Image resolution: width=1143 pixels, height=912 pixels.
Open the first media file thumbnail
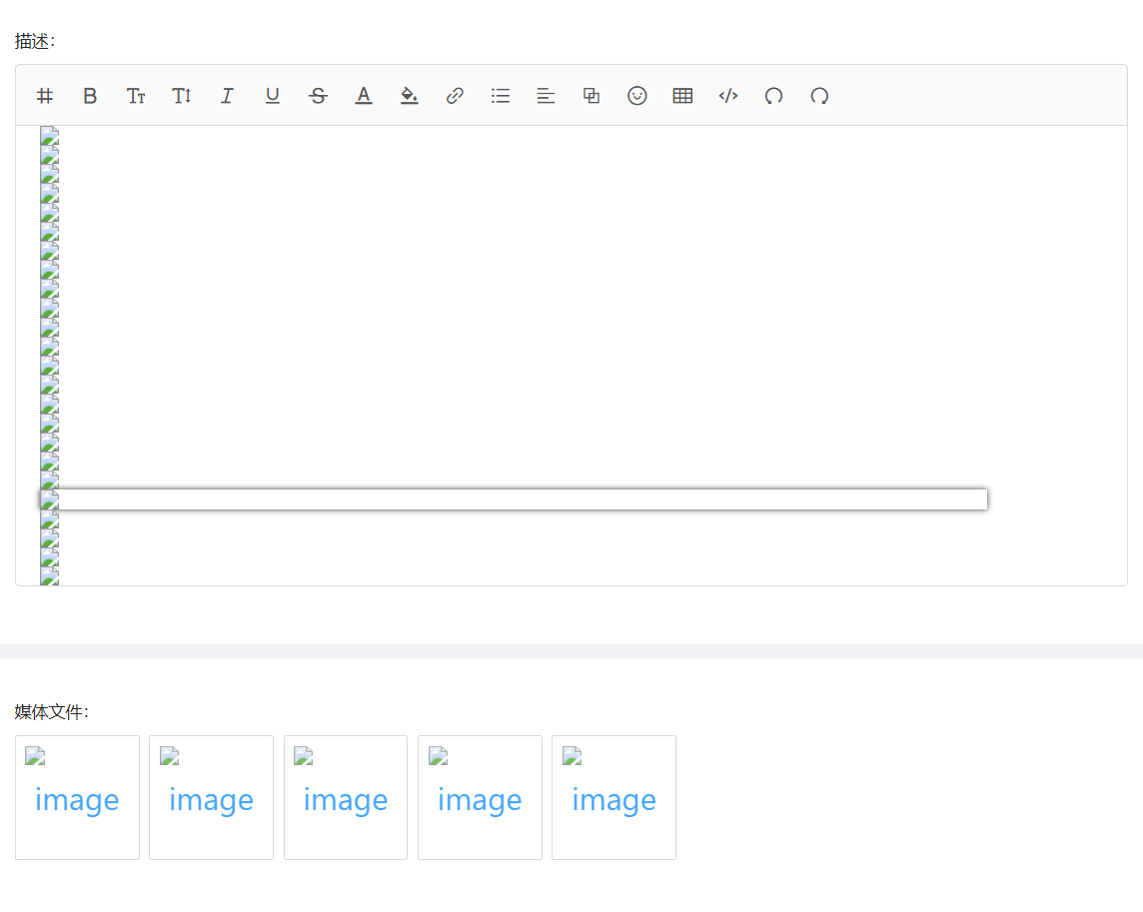[x=77, y=797]
